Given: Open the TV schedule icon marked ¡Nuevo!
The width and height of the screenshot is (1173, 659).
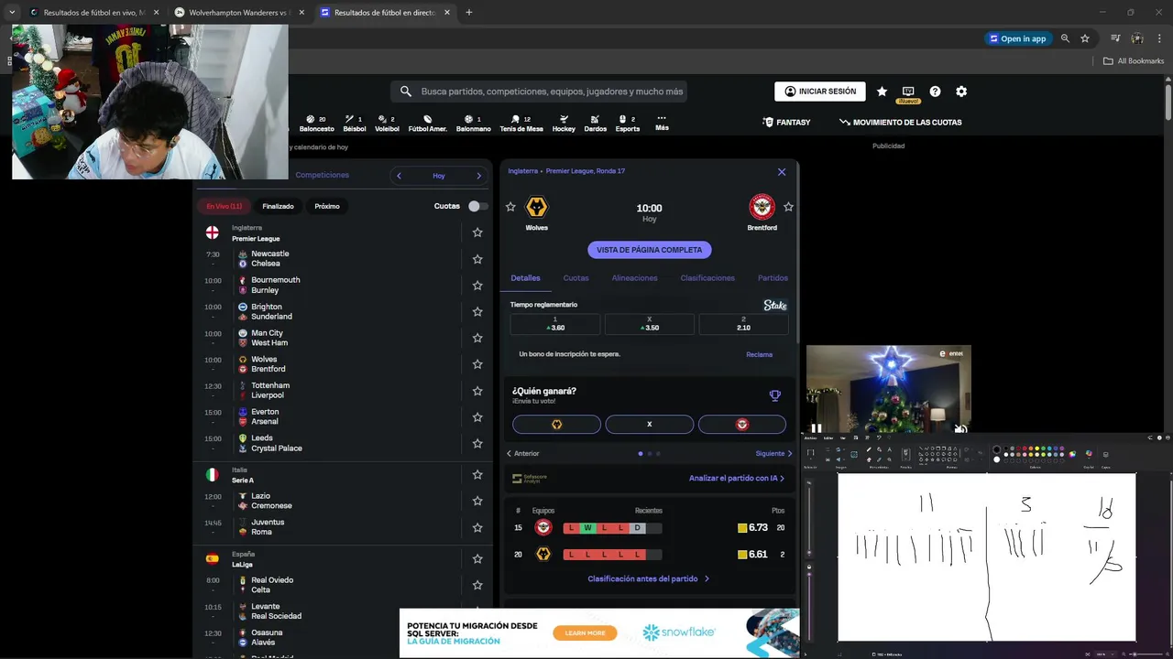Looking at the screenshot, I should (908, 93).
